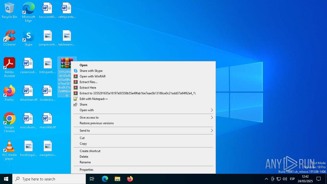Choose Restore previous versions
The width and height of the screenshot is (327, 184).
click(143, 123)
